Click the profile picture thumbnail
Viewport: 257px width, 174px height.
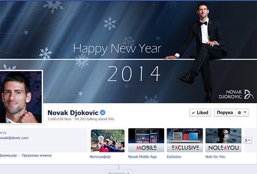pos(21,97)
